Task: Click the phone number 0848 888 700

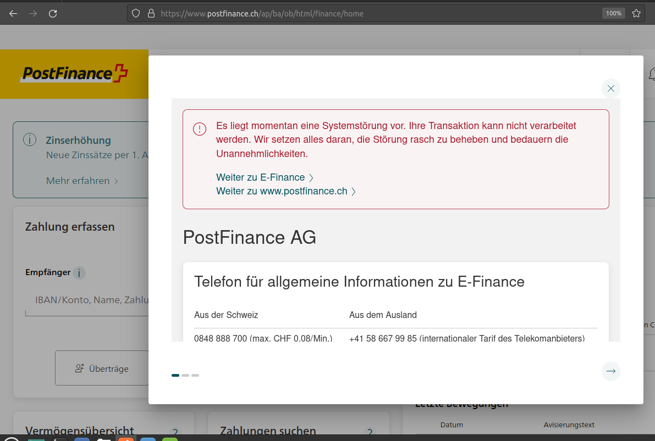Action: [x=221, y=338]
